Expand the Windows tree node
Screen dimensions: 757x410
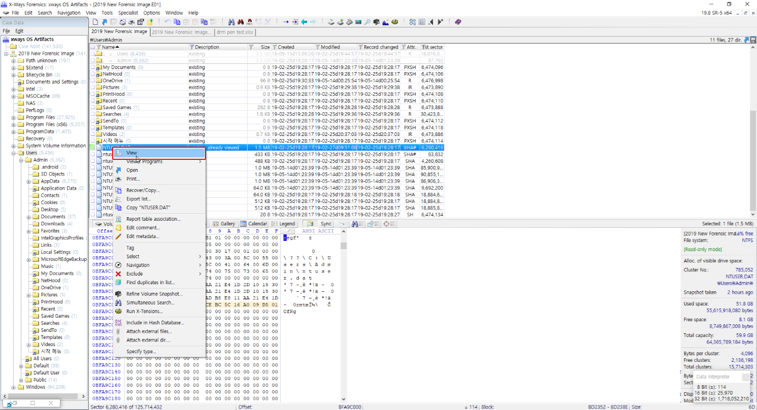(x=14, y=387)
